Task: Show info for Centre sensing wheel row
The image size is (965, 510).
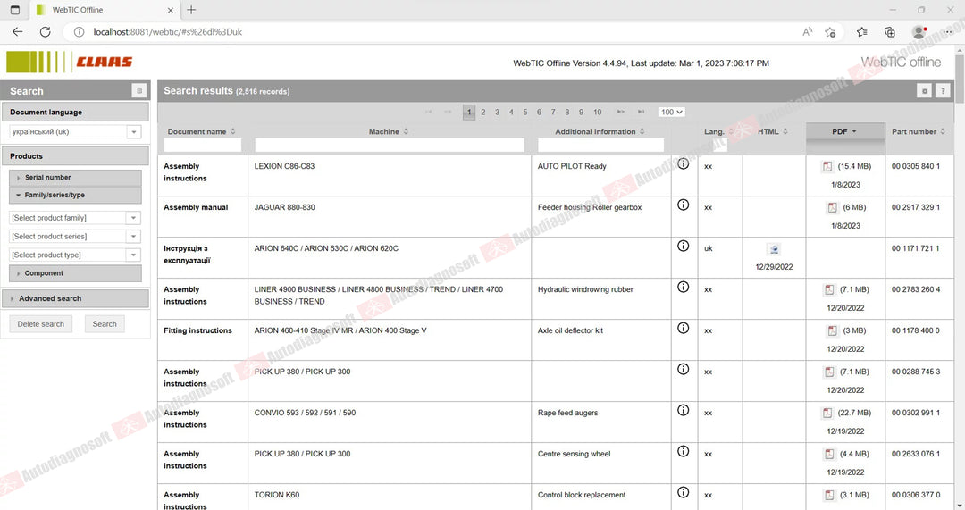Action: (x=684, y=452)
